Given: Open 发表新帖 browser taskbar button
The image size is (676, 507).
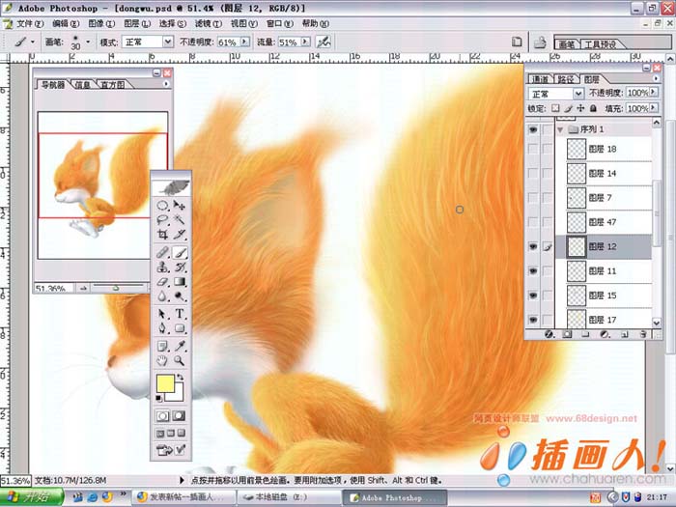Looking at the screenshot, I should point(183,497).
